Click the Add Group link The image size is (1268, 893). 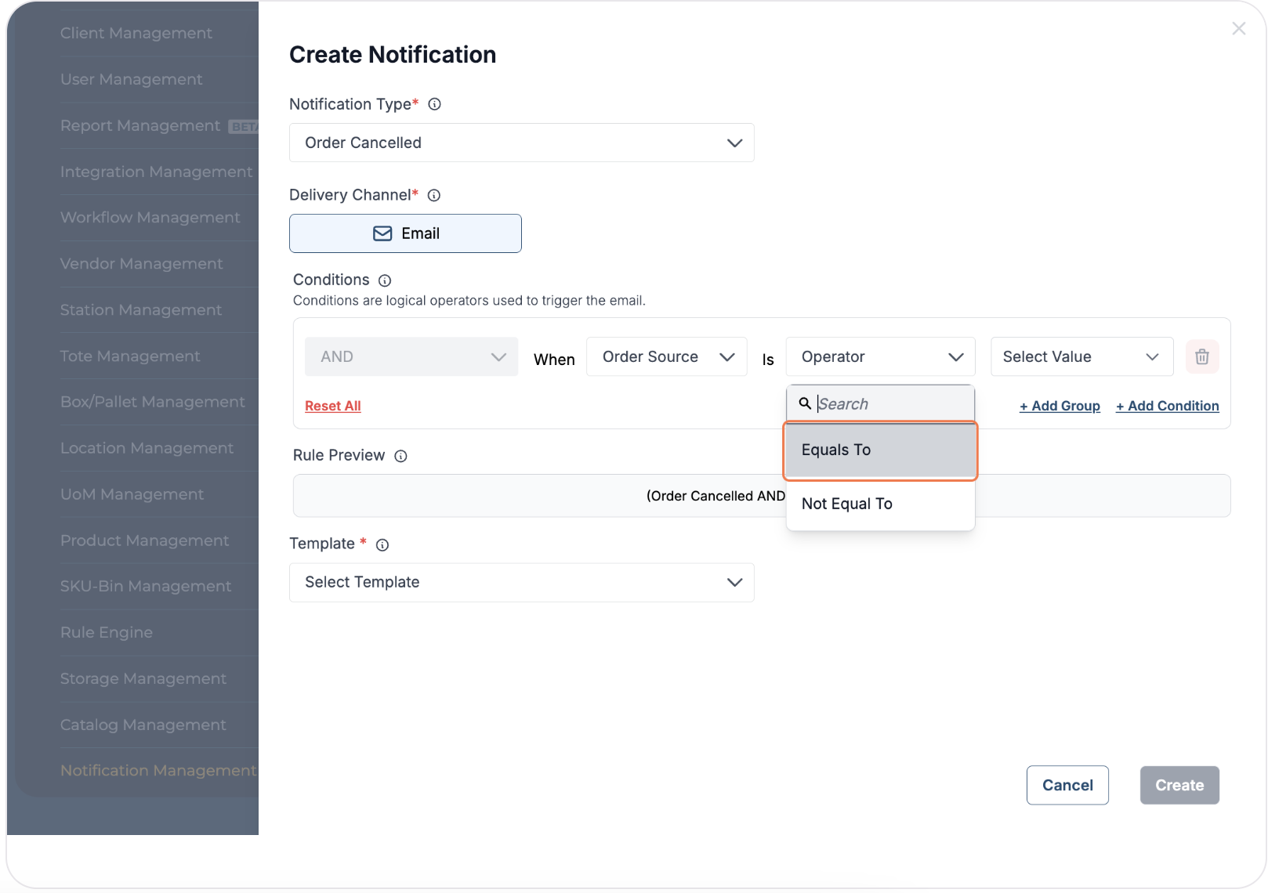tap(1060, 406)
